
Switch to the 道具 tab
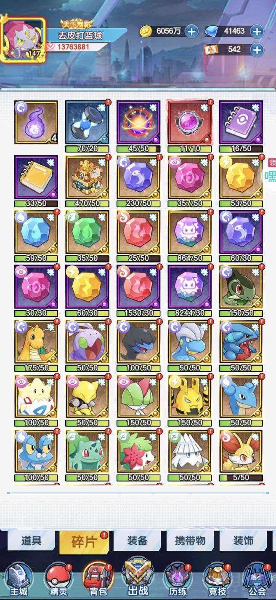31,541
